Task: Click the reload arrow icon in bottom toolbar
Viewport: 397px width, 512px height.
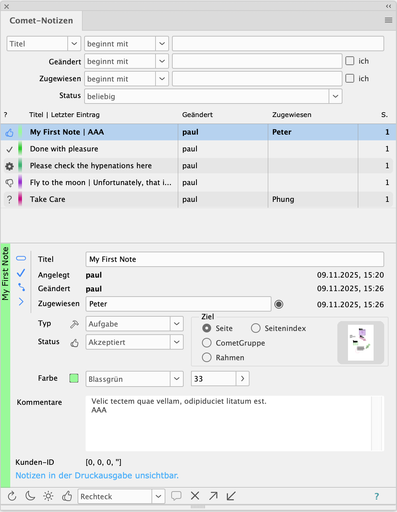Action: click(12, 496)
